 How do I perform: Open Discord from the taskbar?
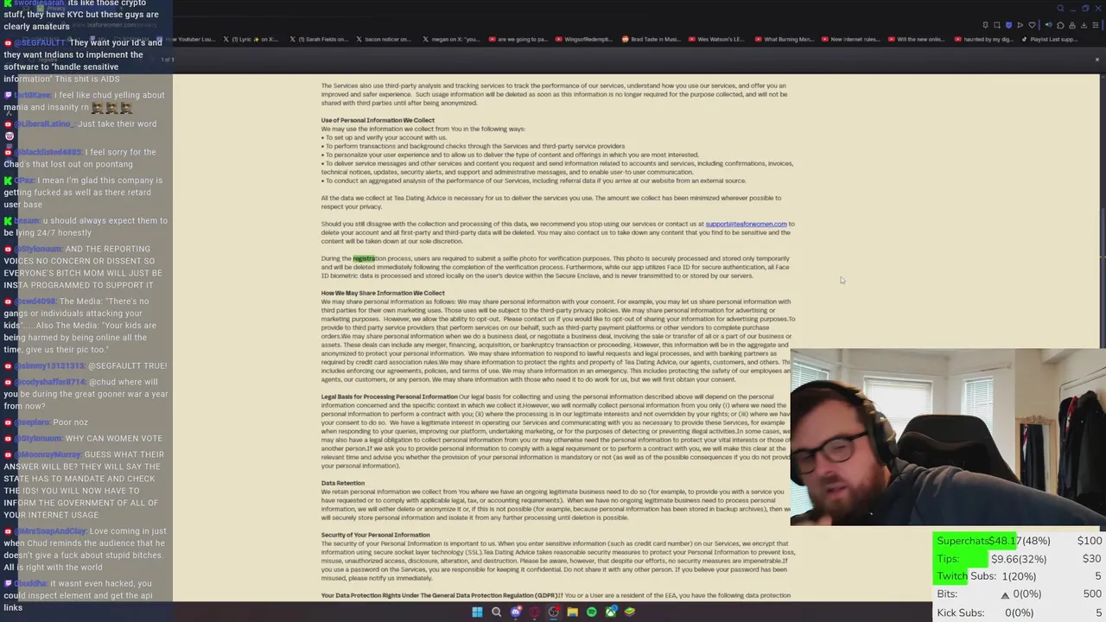516,612
